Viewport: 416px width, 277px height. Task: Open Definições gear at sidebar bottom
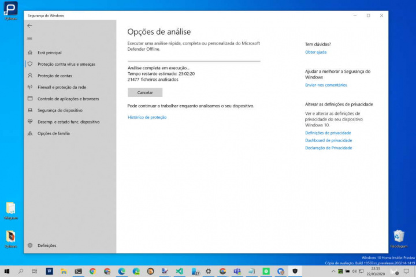[x=30, y=245]
